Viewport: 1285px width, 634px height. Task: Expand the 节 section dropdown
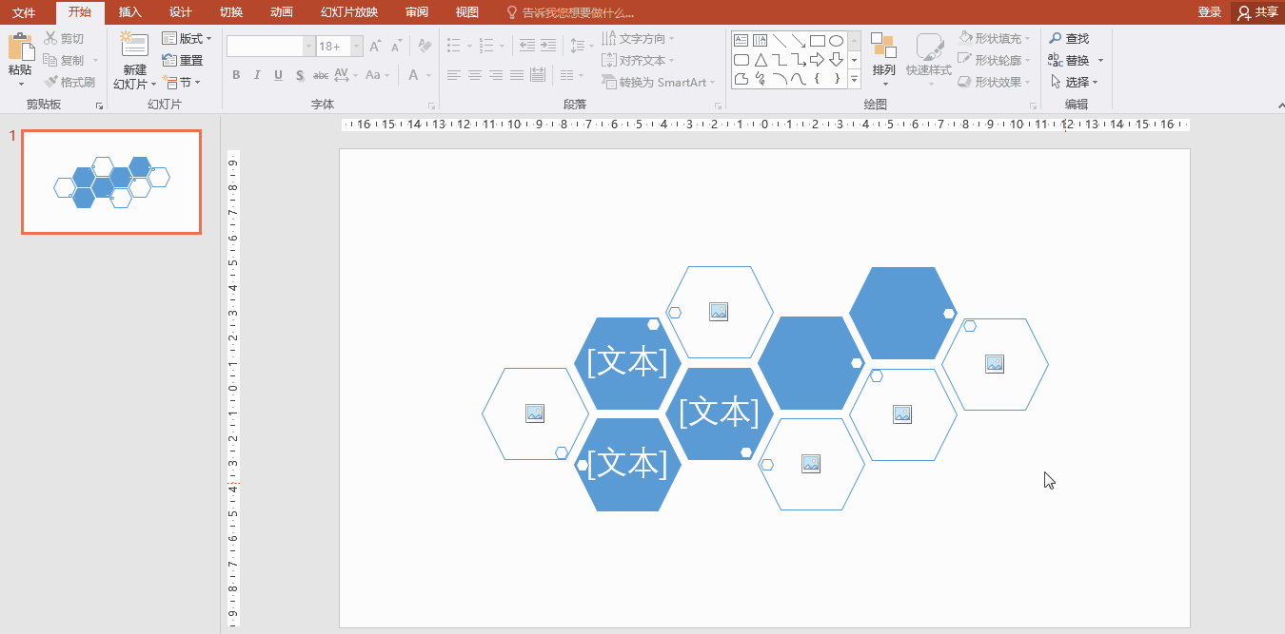(181, 82)
